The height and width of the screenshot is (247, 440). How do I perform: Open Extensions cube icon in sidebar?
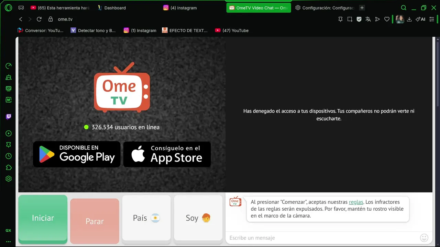click(9, 167)
